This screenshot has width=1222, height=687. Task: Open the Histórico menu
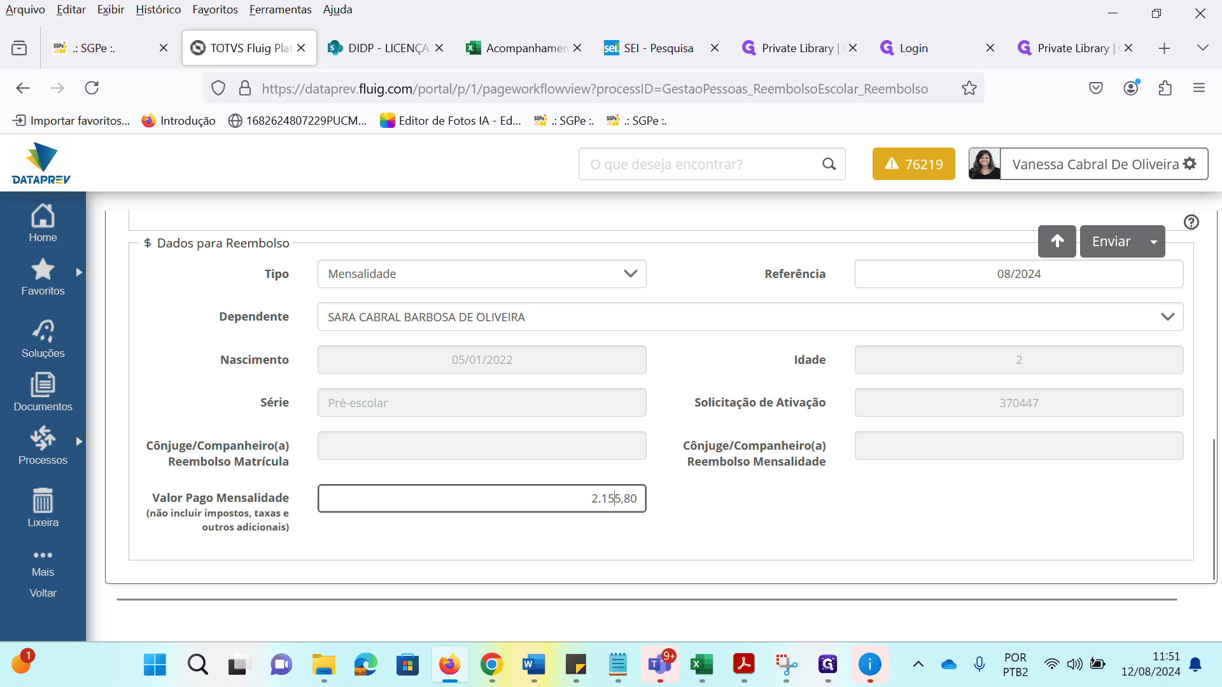(158, 10)
